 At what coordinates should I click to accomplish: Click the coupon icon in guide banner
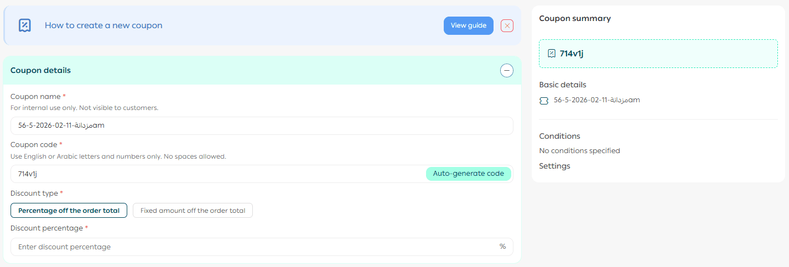click(24, 25)
